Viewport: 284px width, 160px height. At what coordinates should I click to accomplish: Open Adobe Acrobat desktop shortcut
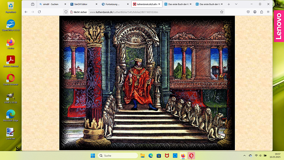[11, 62]
